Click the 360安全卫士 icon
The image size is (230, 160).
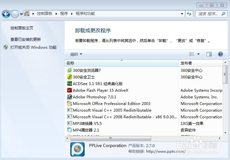coord(69,77)
